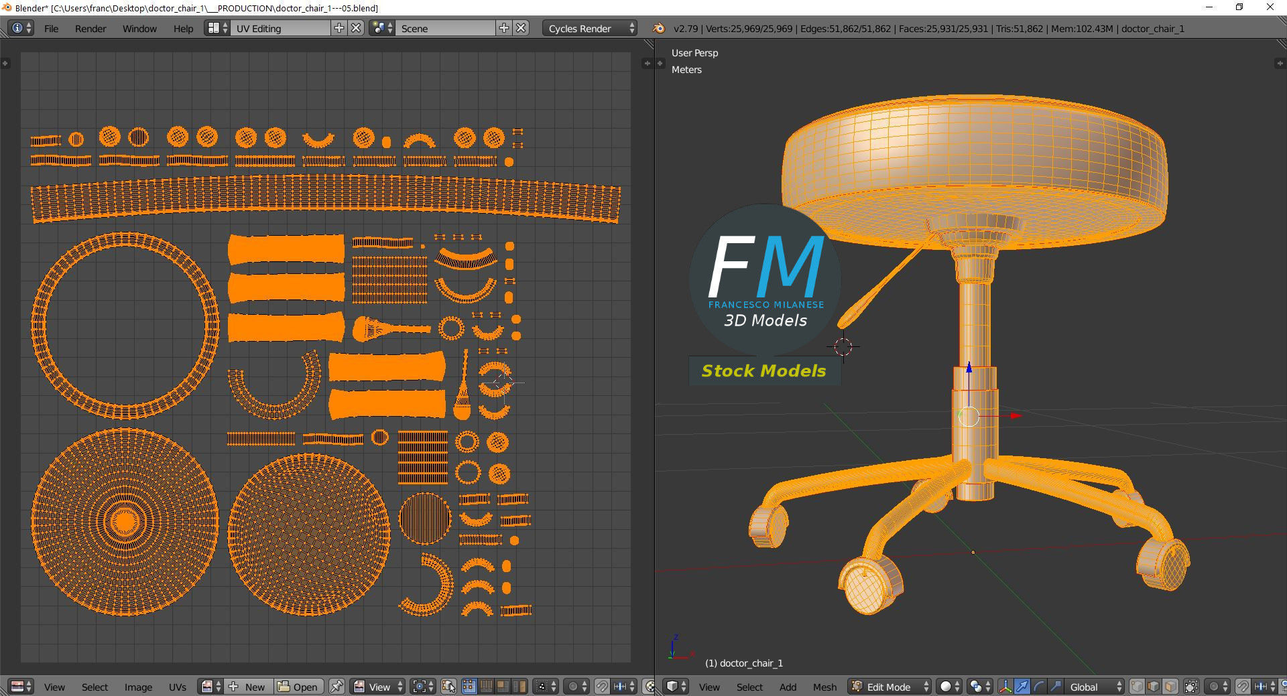Toggle the pin image icon

click(x=336, y=687)
